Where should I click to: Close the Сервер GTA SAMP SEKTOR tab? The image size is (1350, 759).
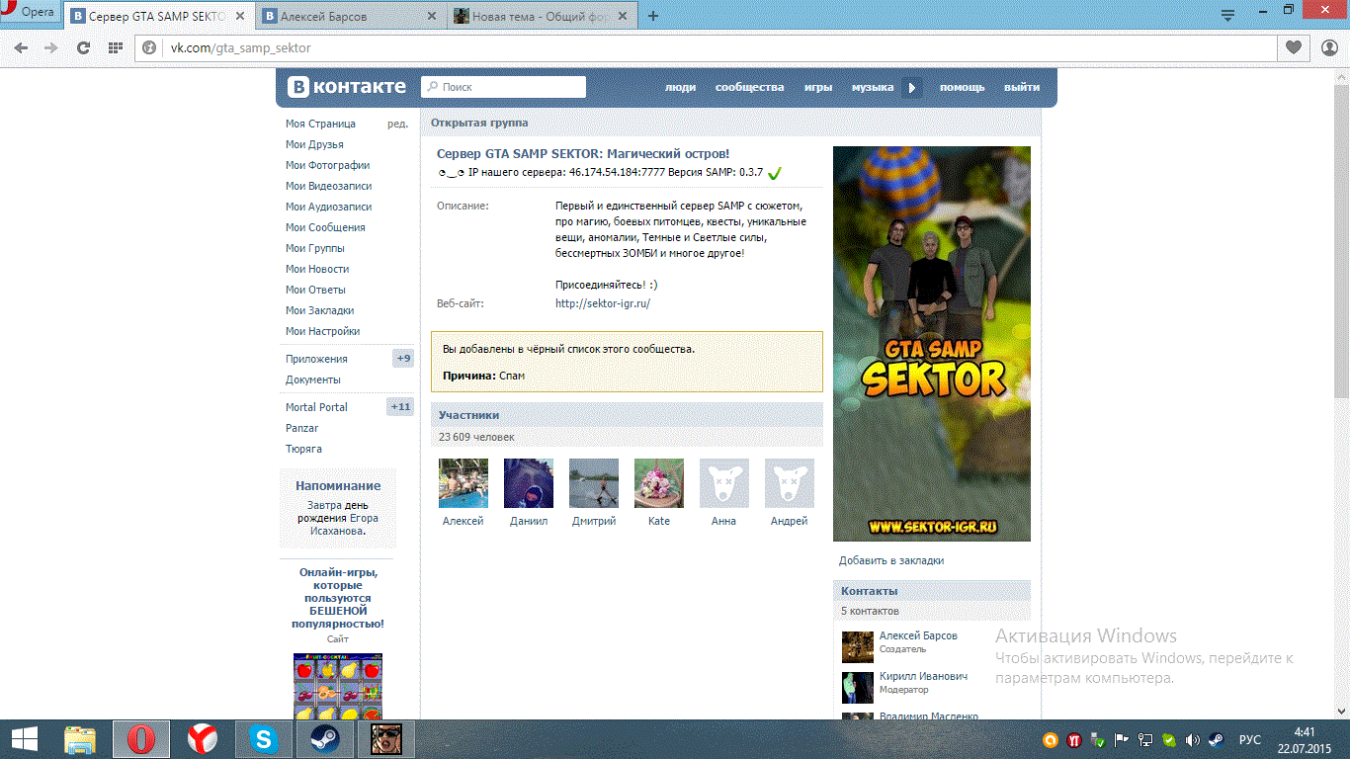(x=239, y=17)
